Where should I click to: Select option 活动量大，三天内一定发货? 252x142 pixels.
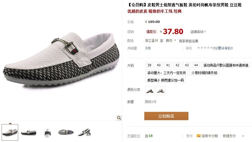pos(166,73)
